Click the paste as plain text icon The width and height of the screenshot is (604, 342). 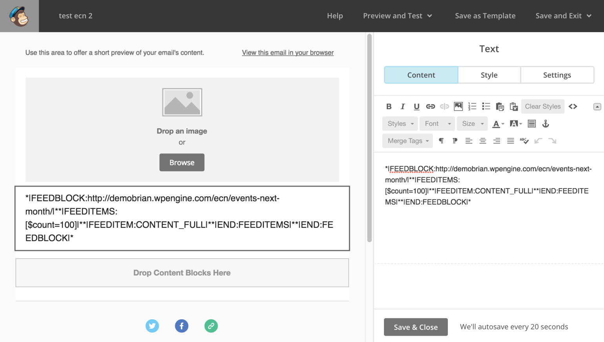pyautogui.click(x=500, y=106)
